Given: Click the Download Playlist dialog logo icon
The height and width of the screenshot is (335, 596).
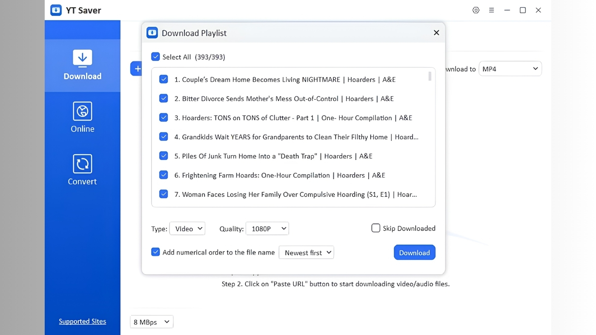Looking at the screenshot, I should pyautogui.click(x=152, y=33).
